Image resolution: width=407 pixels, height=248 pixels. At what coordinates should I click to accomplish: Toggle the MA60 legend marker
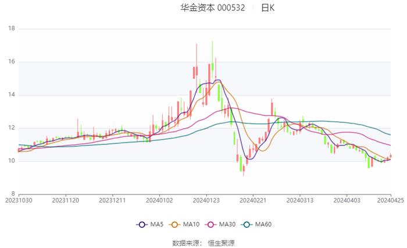click(247, 224)
